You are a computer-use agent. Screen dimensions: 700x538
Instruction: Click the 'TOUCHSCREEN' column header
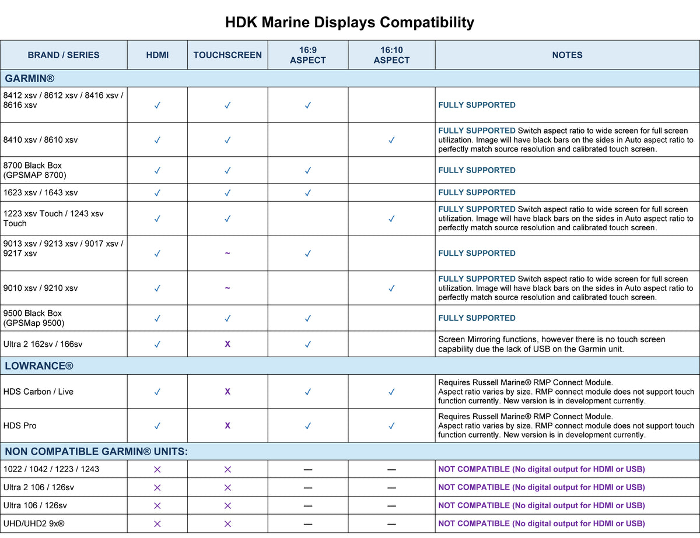coord(228,55)
